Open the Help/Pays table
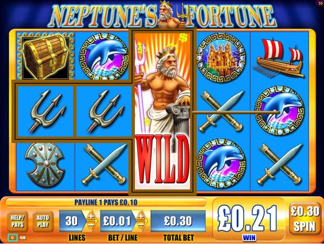Viewport: 324px width, 244px height. click(17, 221)
